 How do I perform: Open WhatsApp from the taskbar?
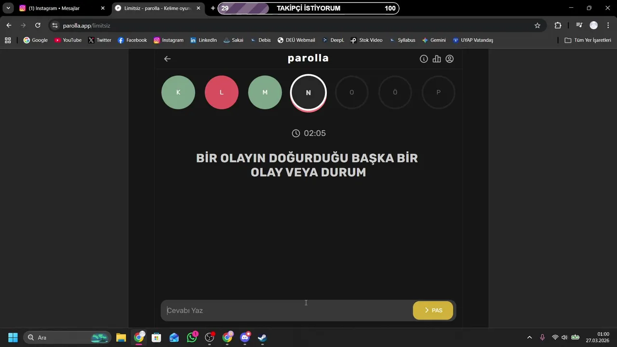pos(192,337)
